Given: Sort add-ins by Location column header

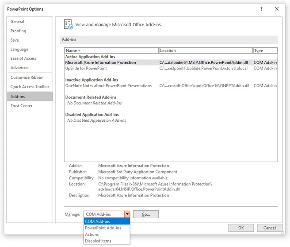Looking at the screenshot, I should [206, 50].
